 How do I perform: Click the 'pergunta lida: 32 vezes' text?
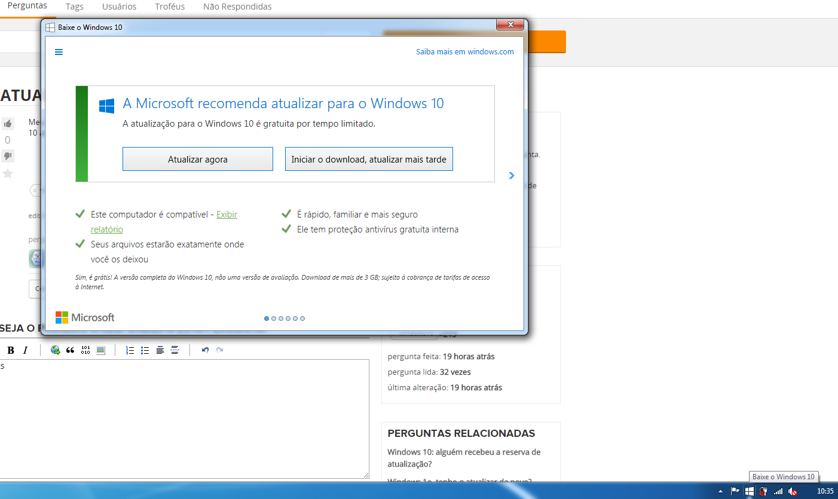tap(429, 372)
